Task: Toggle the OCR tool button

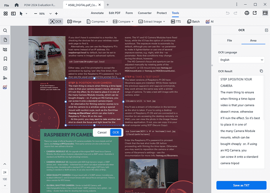Action: coord(56,22)
